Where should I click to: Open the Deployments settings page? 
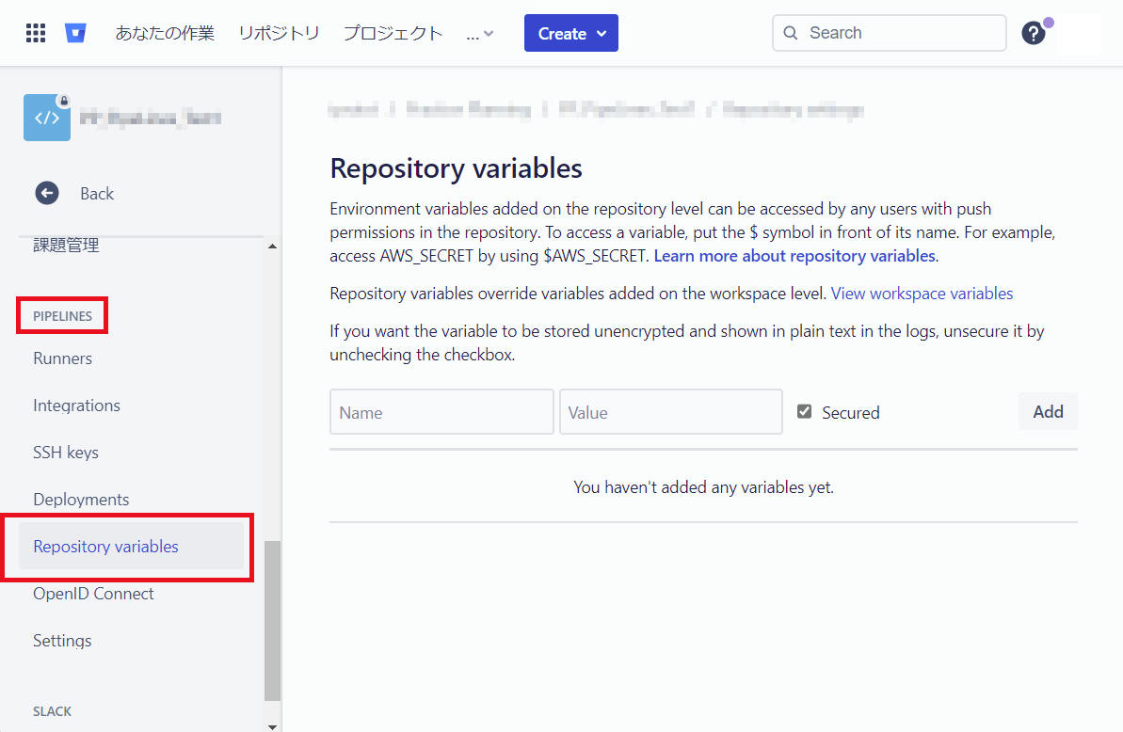[x=80, y=499]
